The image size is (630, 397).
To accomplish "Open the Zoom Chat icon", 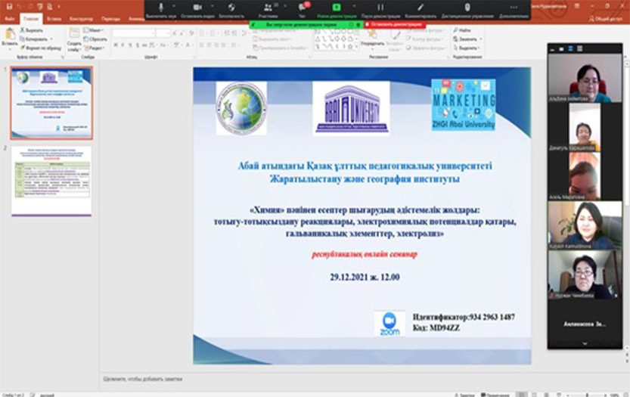I will (x=303, y=8).
